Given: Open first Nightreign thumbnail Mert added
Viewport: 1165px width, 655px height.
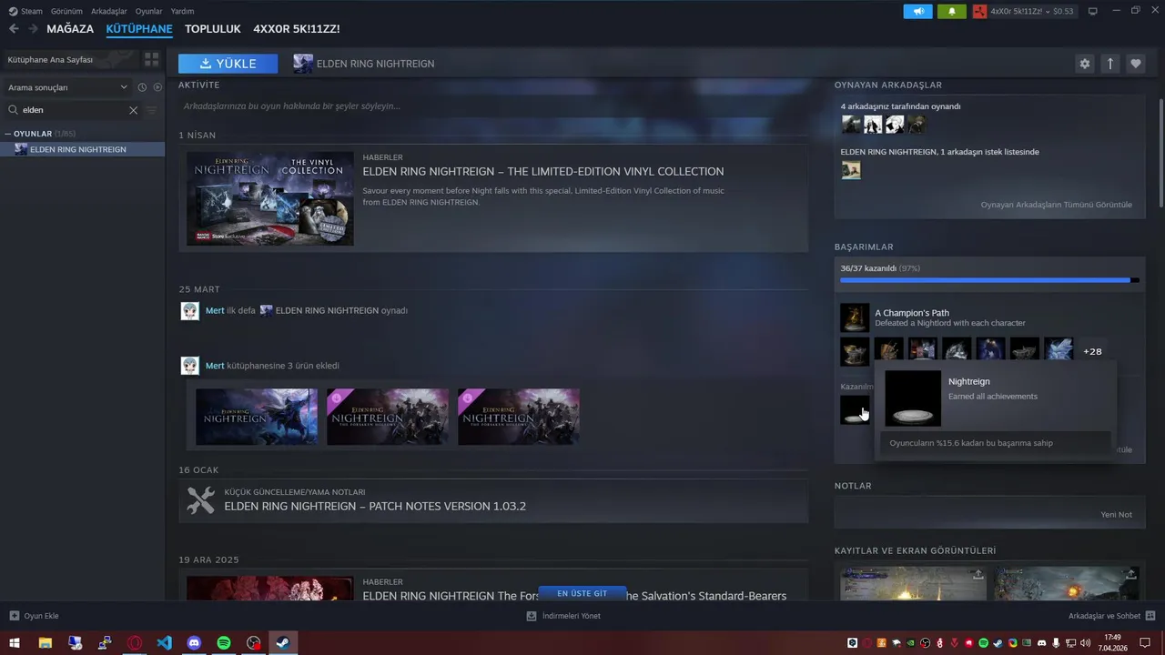Looking at the screenshot, I should click(257, 417).
